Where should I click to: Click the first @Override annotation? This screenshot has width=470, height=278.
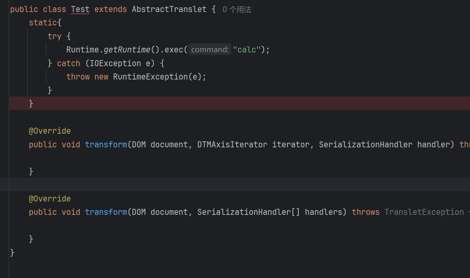(x=49, y=131)
